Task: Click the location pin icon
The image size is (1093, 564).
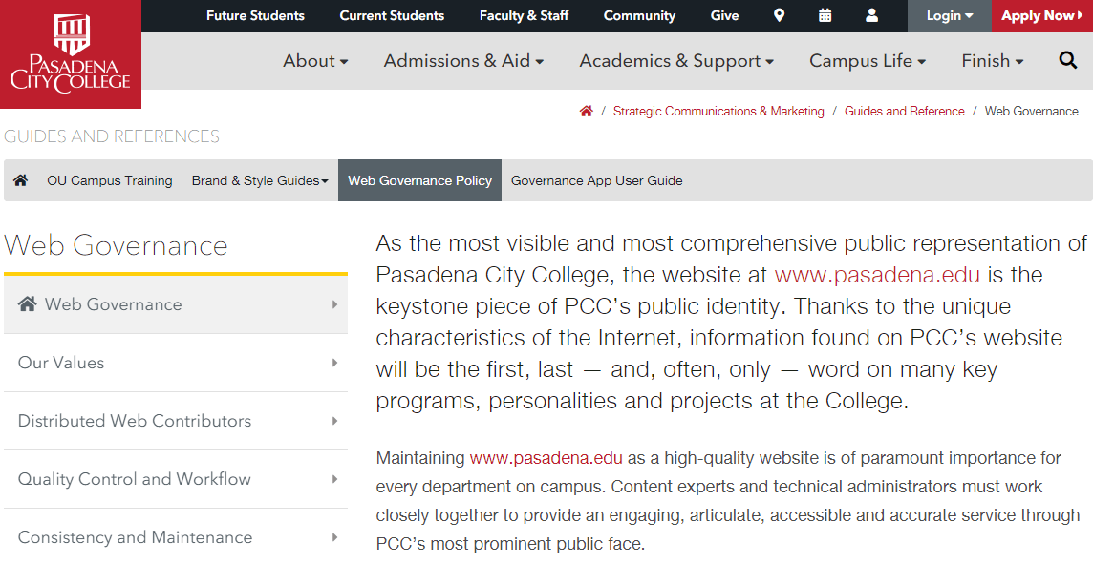Action: (779, 15)
